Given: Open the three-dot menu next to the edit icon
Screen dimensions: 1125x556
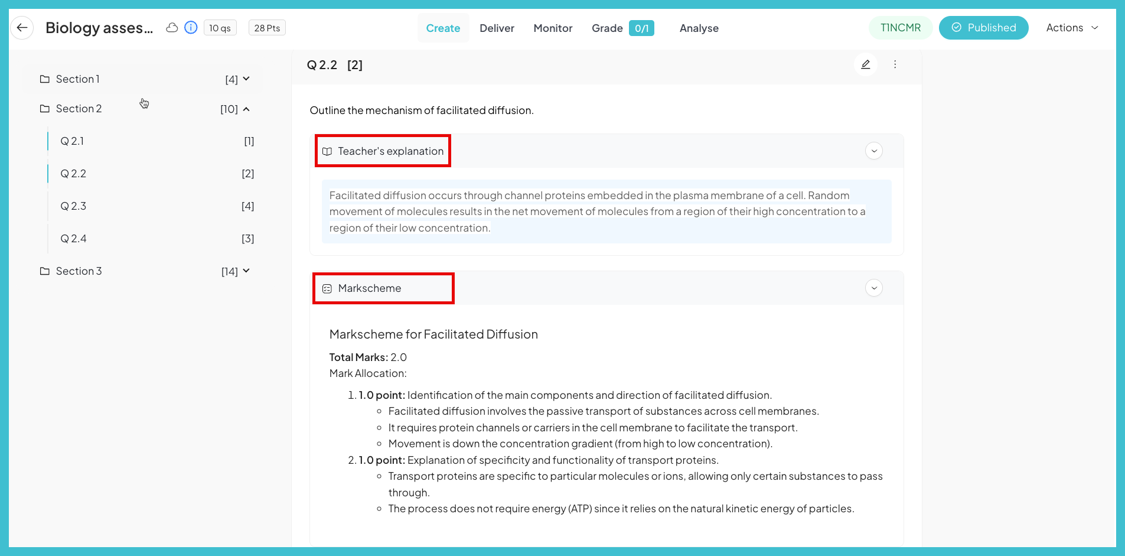Looking at the screenshot, I should (895, 64).
